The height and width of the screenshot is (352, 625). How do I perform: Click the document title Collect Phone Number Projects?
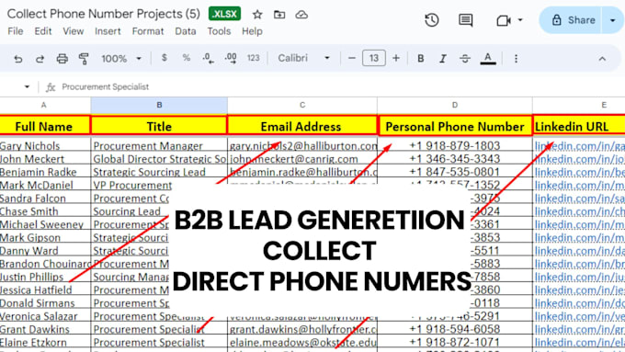(104, 14)
